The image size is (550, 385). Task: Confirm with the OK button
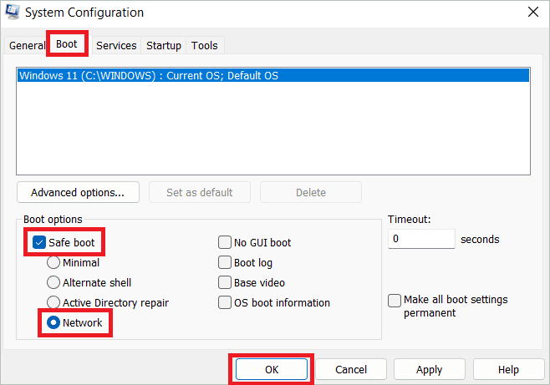point(272,369)
